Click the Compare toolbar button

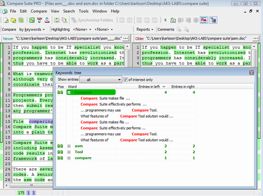(9, 30)
